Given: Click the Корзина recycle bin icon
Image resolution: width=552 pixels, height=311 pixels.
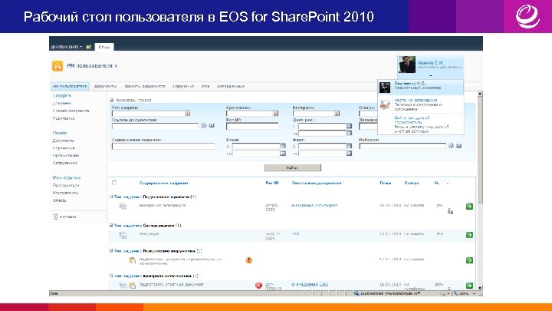Looking at the screenshot, I should tap(55, 217).
